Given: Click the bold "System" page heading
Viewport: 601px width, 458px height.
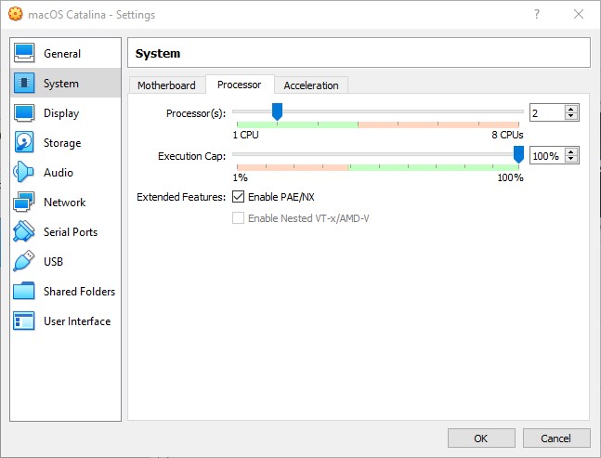Looking at the screenshot, I should (158, 53).
